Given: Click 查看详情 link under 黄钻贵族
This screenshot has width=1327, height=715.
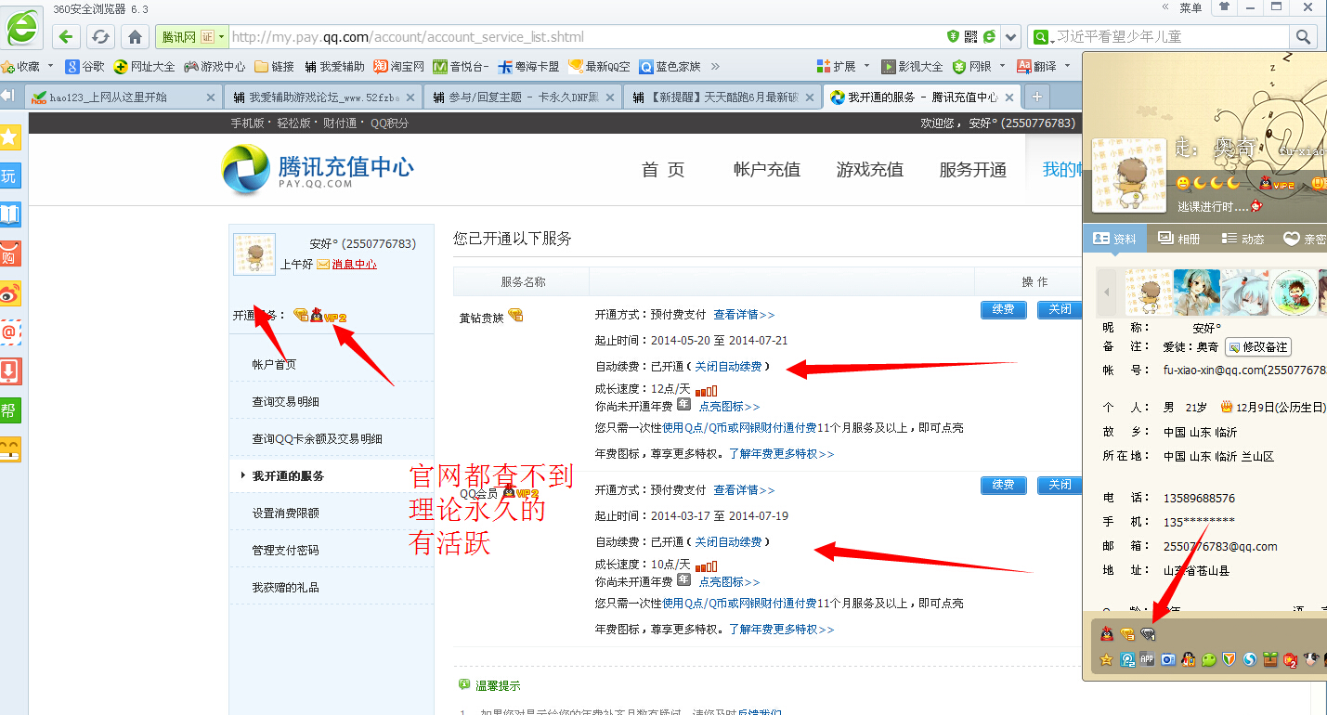Looking at the screenshot, I should [744, 315].
